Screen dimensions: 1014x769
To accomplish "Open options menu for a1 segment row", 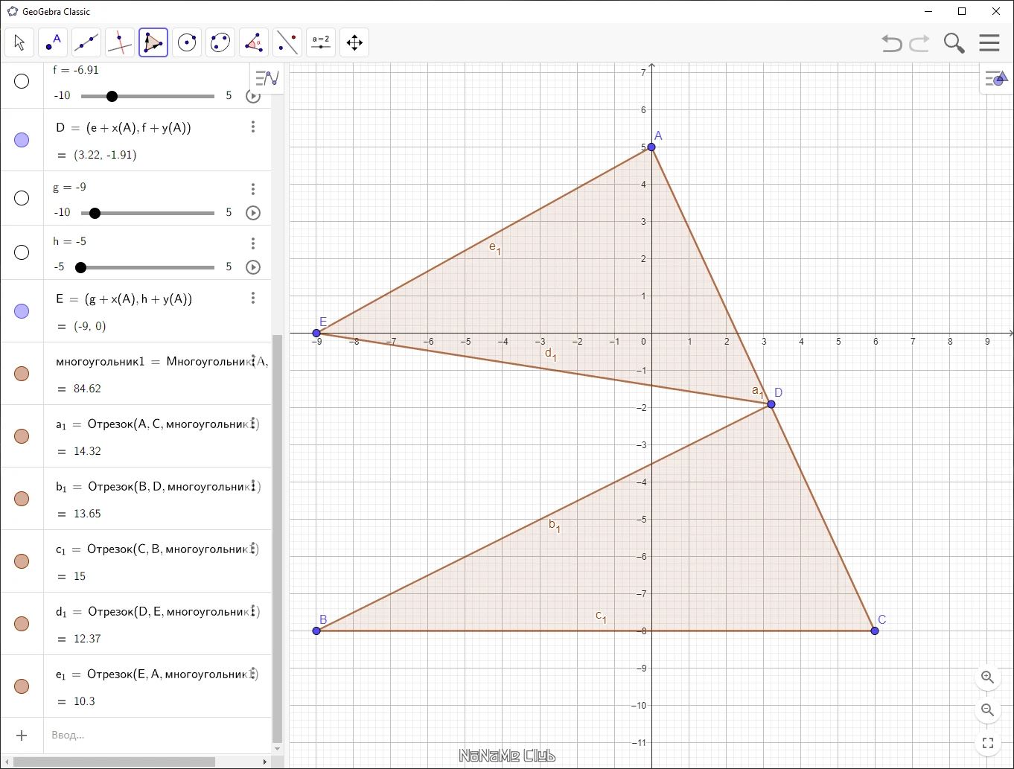I will (253, 424).
